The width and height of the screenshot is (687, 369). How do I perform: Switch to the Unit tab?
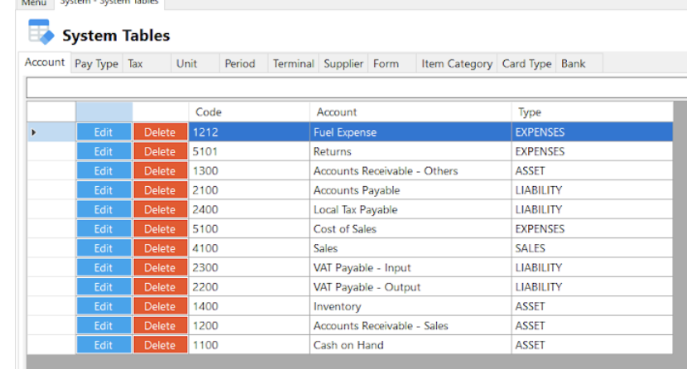[195, 64]
